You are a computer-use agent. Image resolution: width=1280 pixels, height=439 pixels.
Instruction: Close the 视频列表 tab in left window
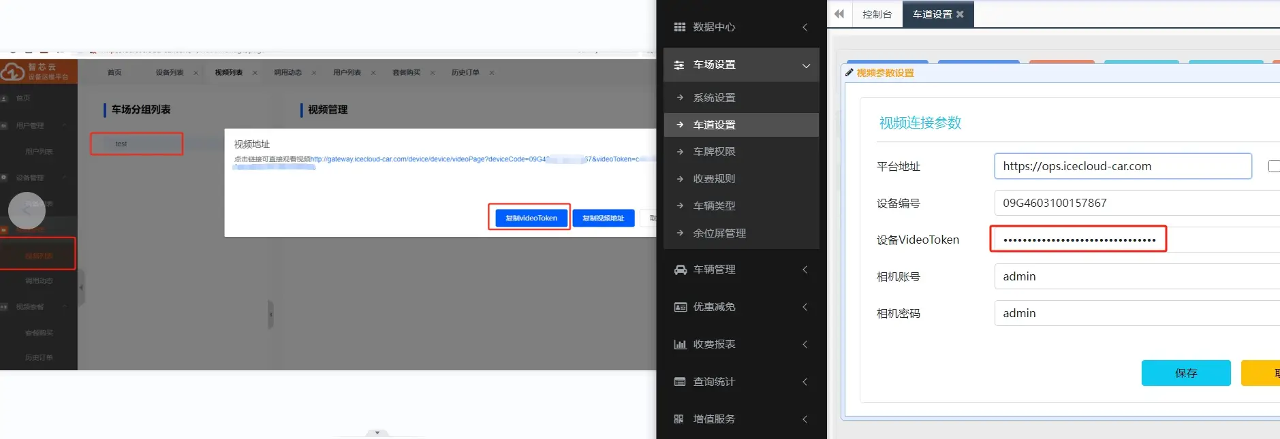point(255,73)
